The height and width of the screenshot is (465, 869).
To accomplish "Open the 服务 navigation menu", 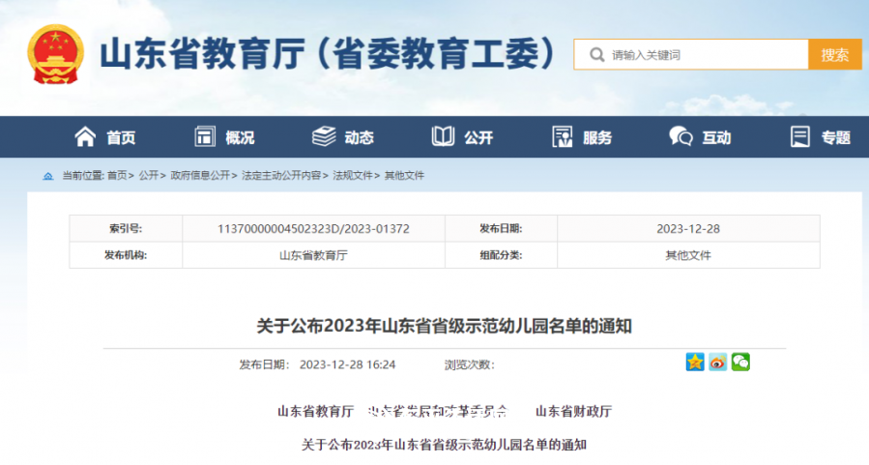I will tap(582, 137).
